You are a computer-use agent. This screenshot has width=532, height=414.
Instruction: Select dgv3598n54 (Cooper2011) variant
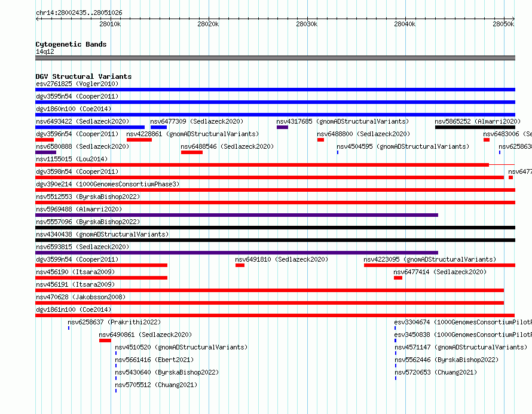tap(77, 171)
